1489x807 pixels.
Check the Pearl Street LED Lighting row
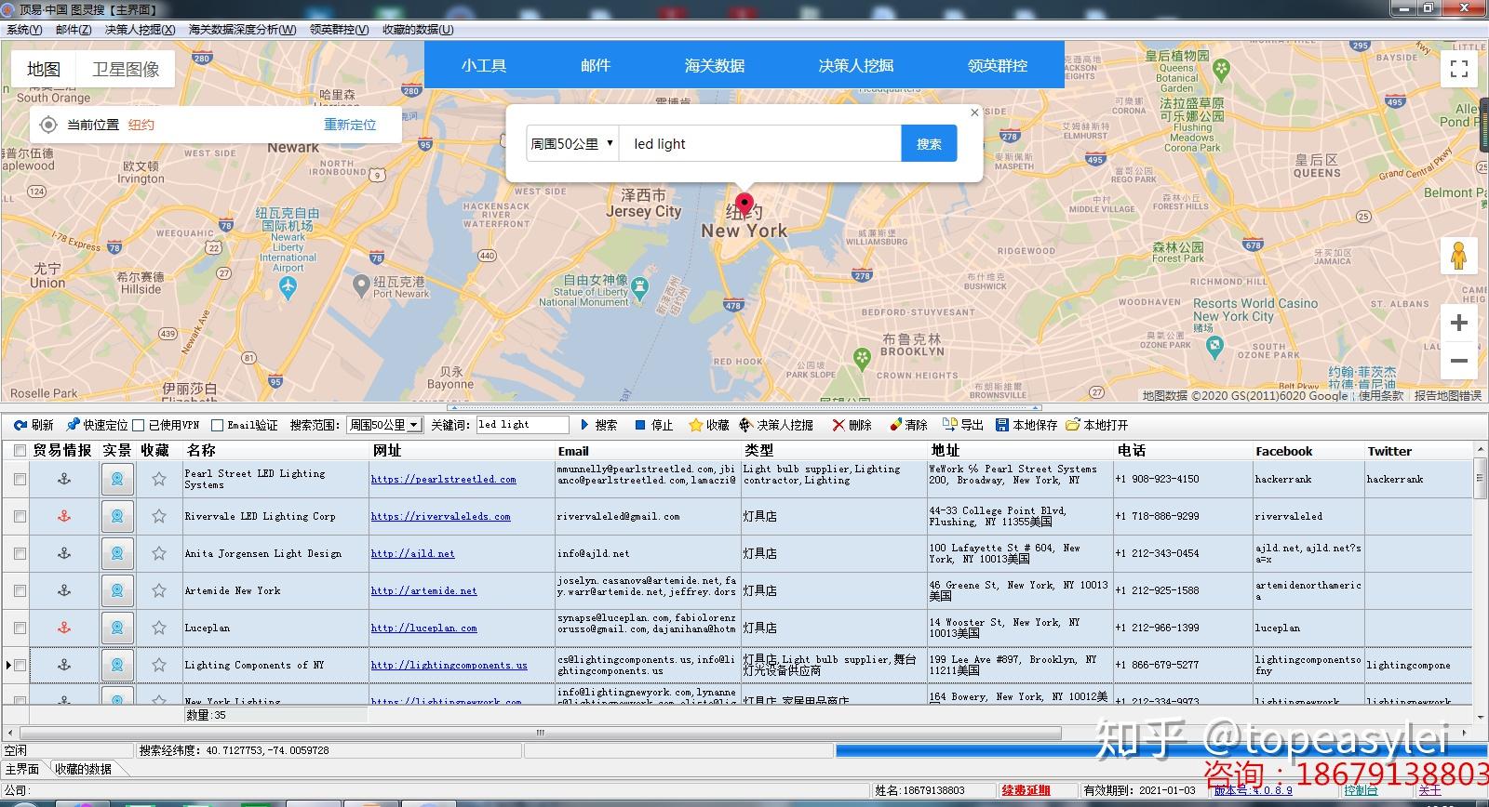(x=20, y=479)
